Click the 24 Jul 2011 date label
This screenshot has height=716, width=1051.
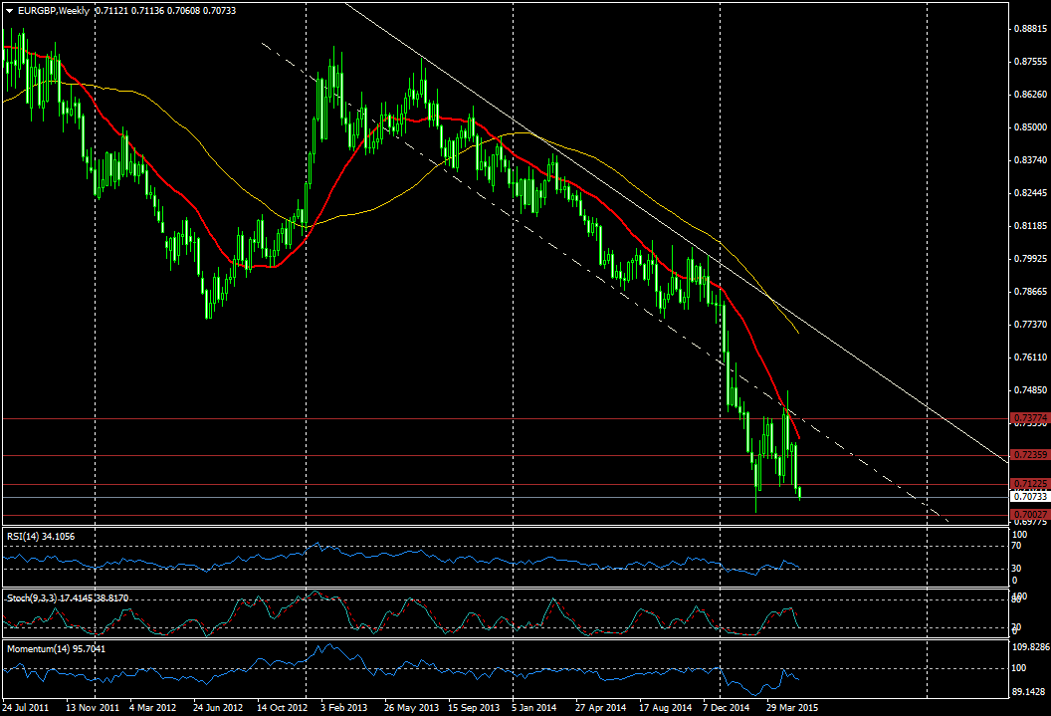coord(29,708)
